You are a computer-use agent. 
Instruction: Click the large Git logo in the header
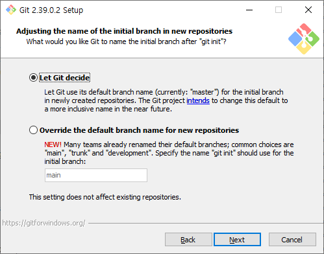pos(304,39)
